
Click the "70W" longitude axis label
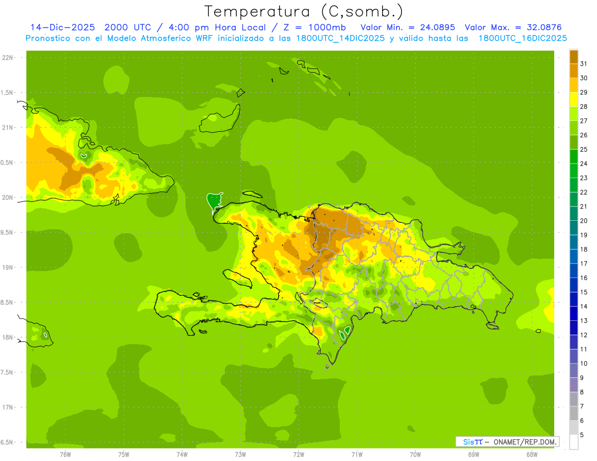(x=415, y=454)
